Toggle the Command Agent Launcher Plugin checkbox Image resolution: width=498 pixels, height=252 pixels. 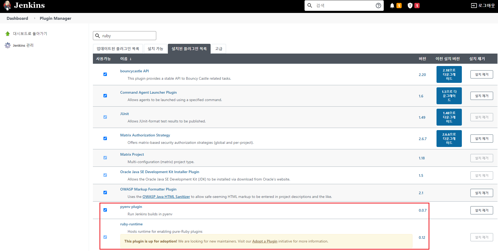click(x=105, y=96)
